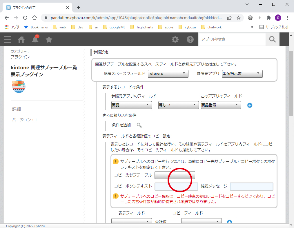Open the googleML bookmark folder
The image size is (294, 228).
point(114,27)
